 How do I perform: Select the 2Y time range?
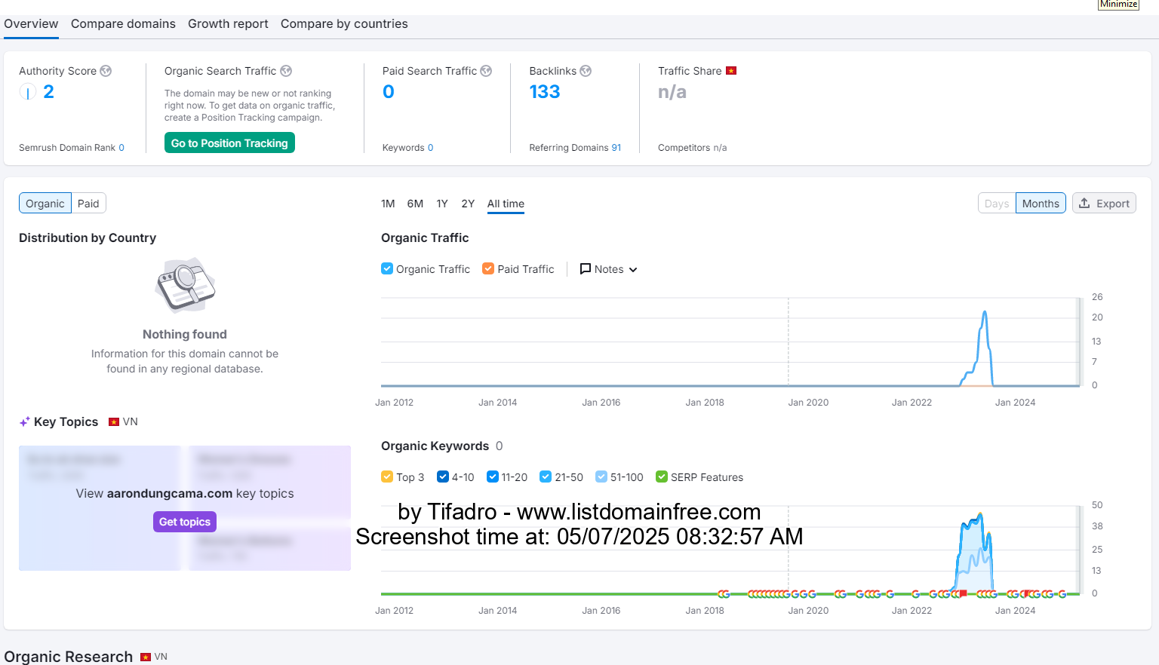click(x=468, y=204)
